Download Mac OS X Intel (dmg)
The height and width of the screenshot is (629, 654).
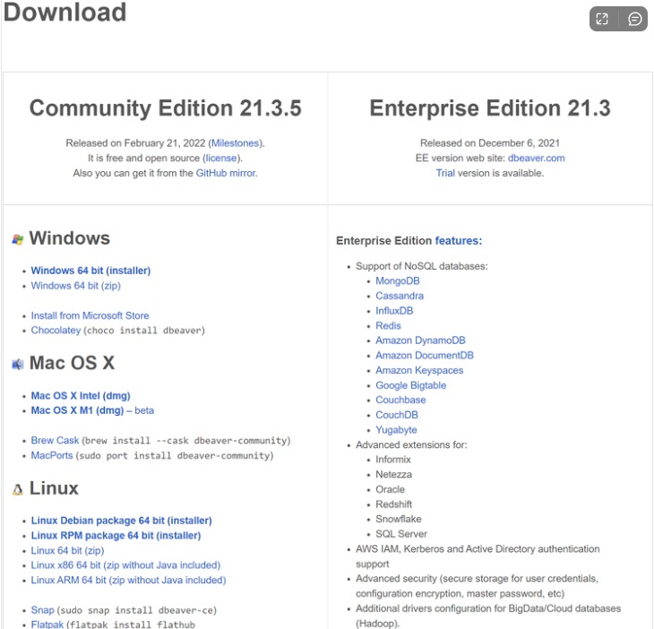81,396
